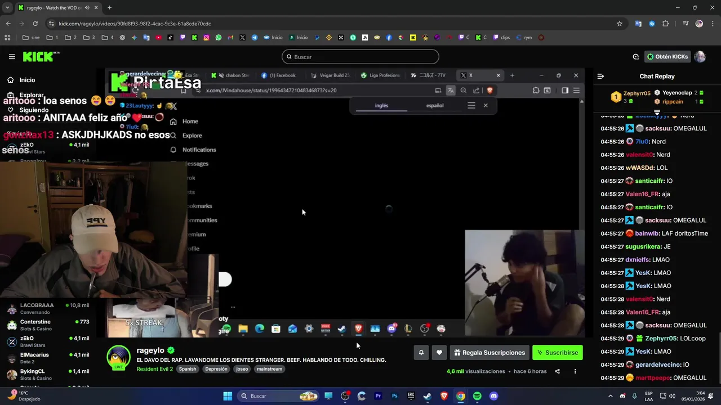721x405 pixels.
Task: Open Chrome tab search dropdown
Action: click(x=7, y=7)
